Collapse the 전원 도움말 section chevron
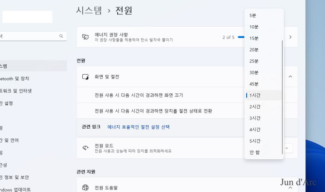The width and height of the screenshot is (325, 192). 290,188
